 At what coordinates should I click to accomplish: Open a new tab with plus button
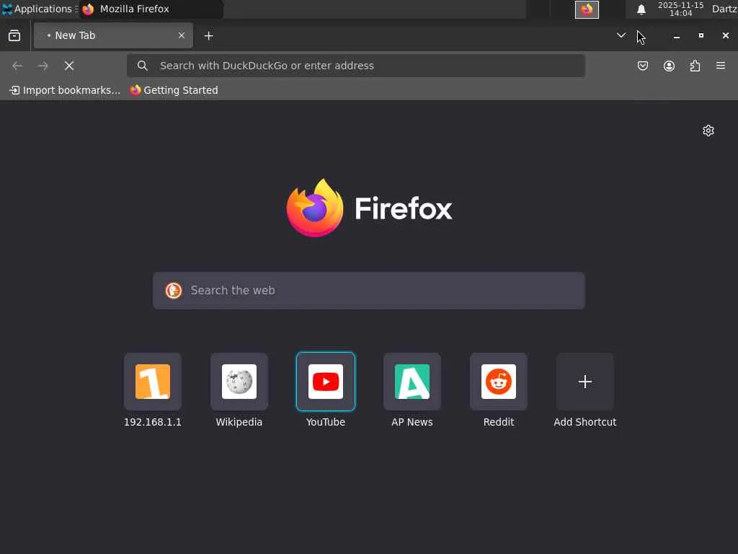click(x=208, y=36)
